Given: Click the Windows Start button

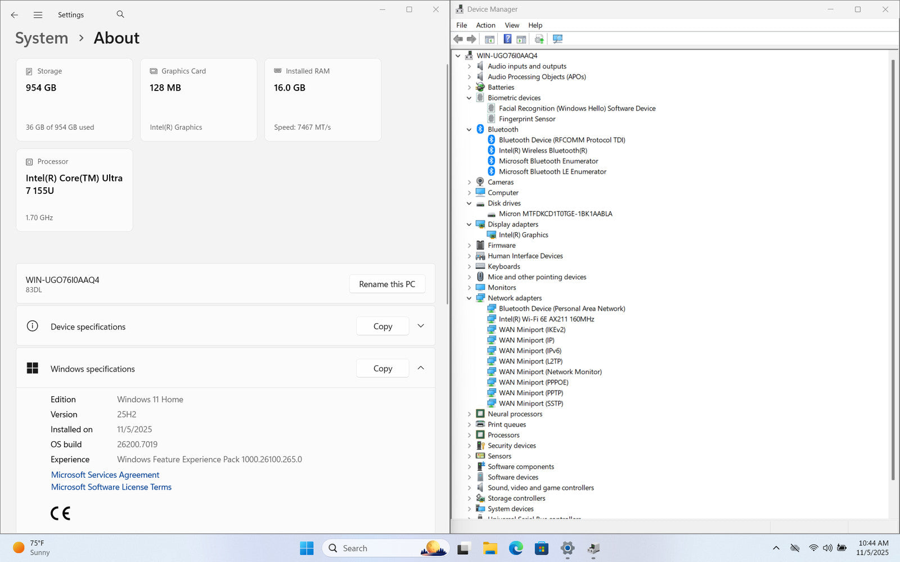Looking at the screenshot, I should (307, 548).
